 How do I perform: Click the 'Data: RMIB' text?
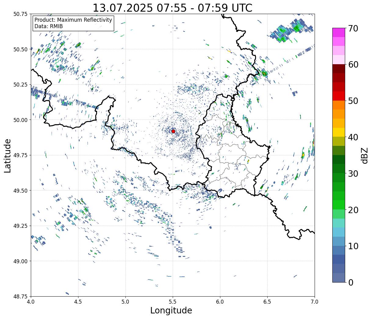tap(49, 26)
